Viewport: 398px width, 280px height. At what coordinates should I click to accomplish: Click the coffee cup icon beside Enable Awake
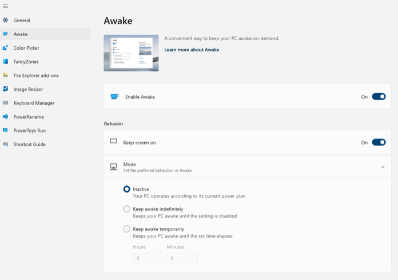[114, 97]
